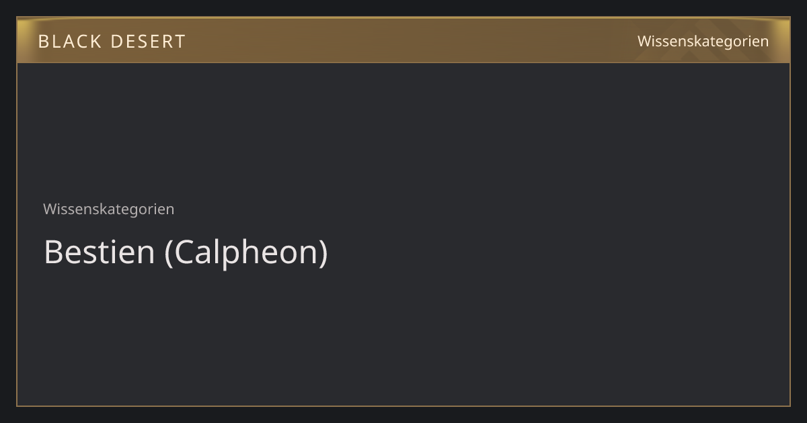Image resolution: width=807 pixels, height=423 pixels.
Task: Click the middle of the gold header bar
Action: pos(403,40)
